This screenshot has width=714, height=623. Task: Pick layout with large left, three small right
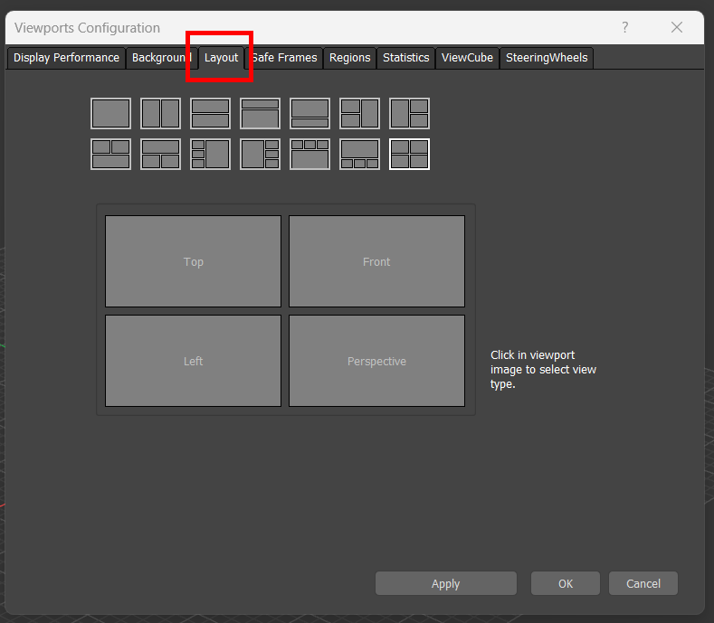[260, 155]
